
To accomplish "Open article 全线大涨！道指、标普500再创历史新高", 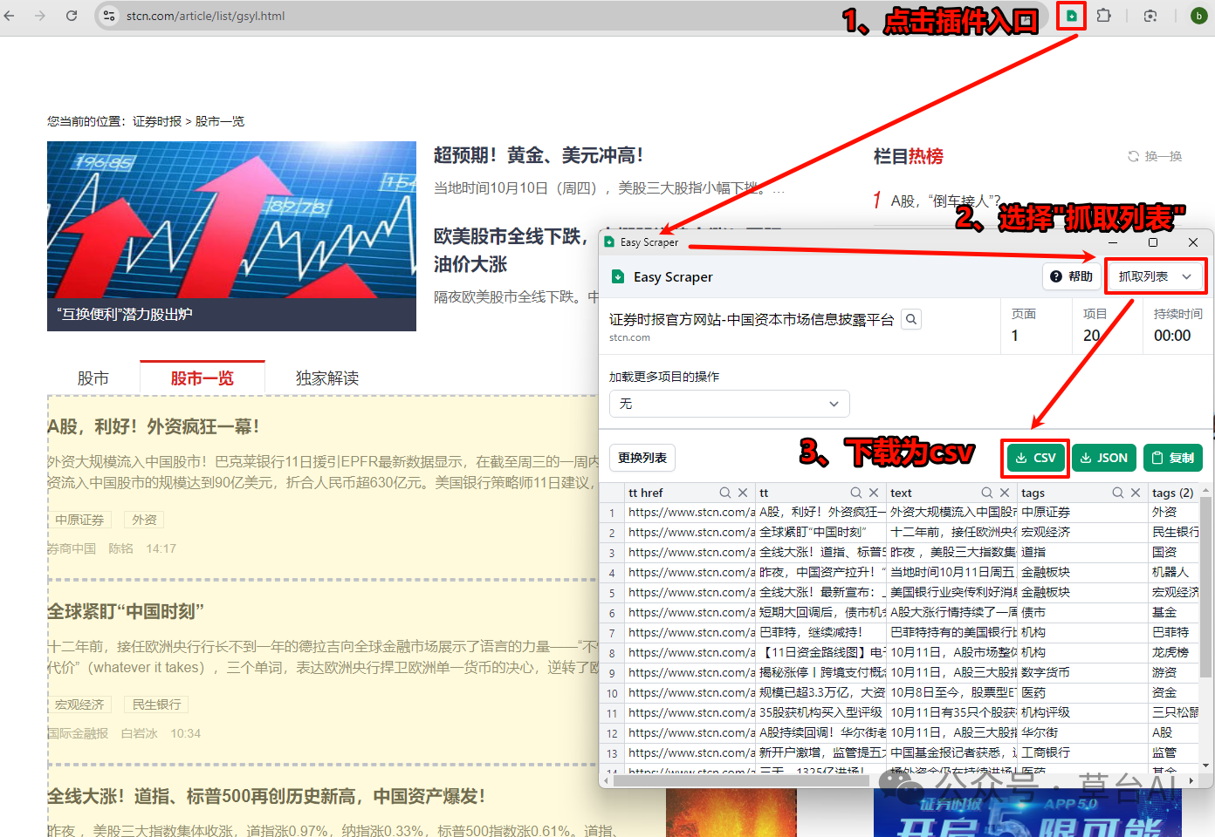I will [266, 796].
